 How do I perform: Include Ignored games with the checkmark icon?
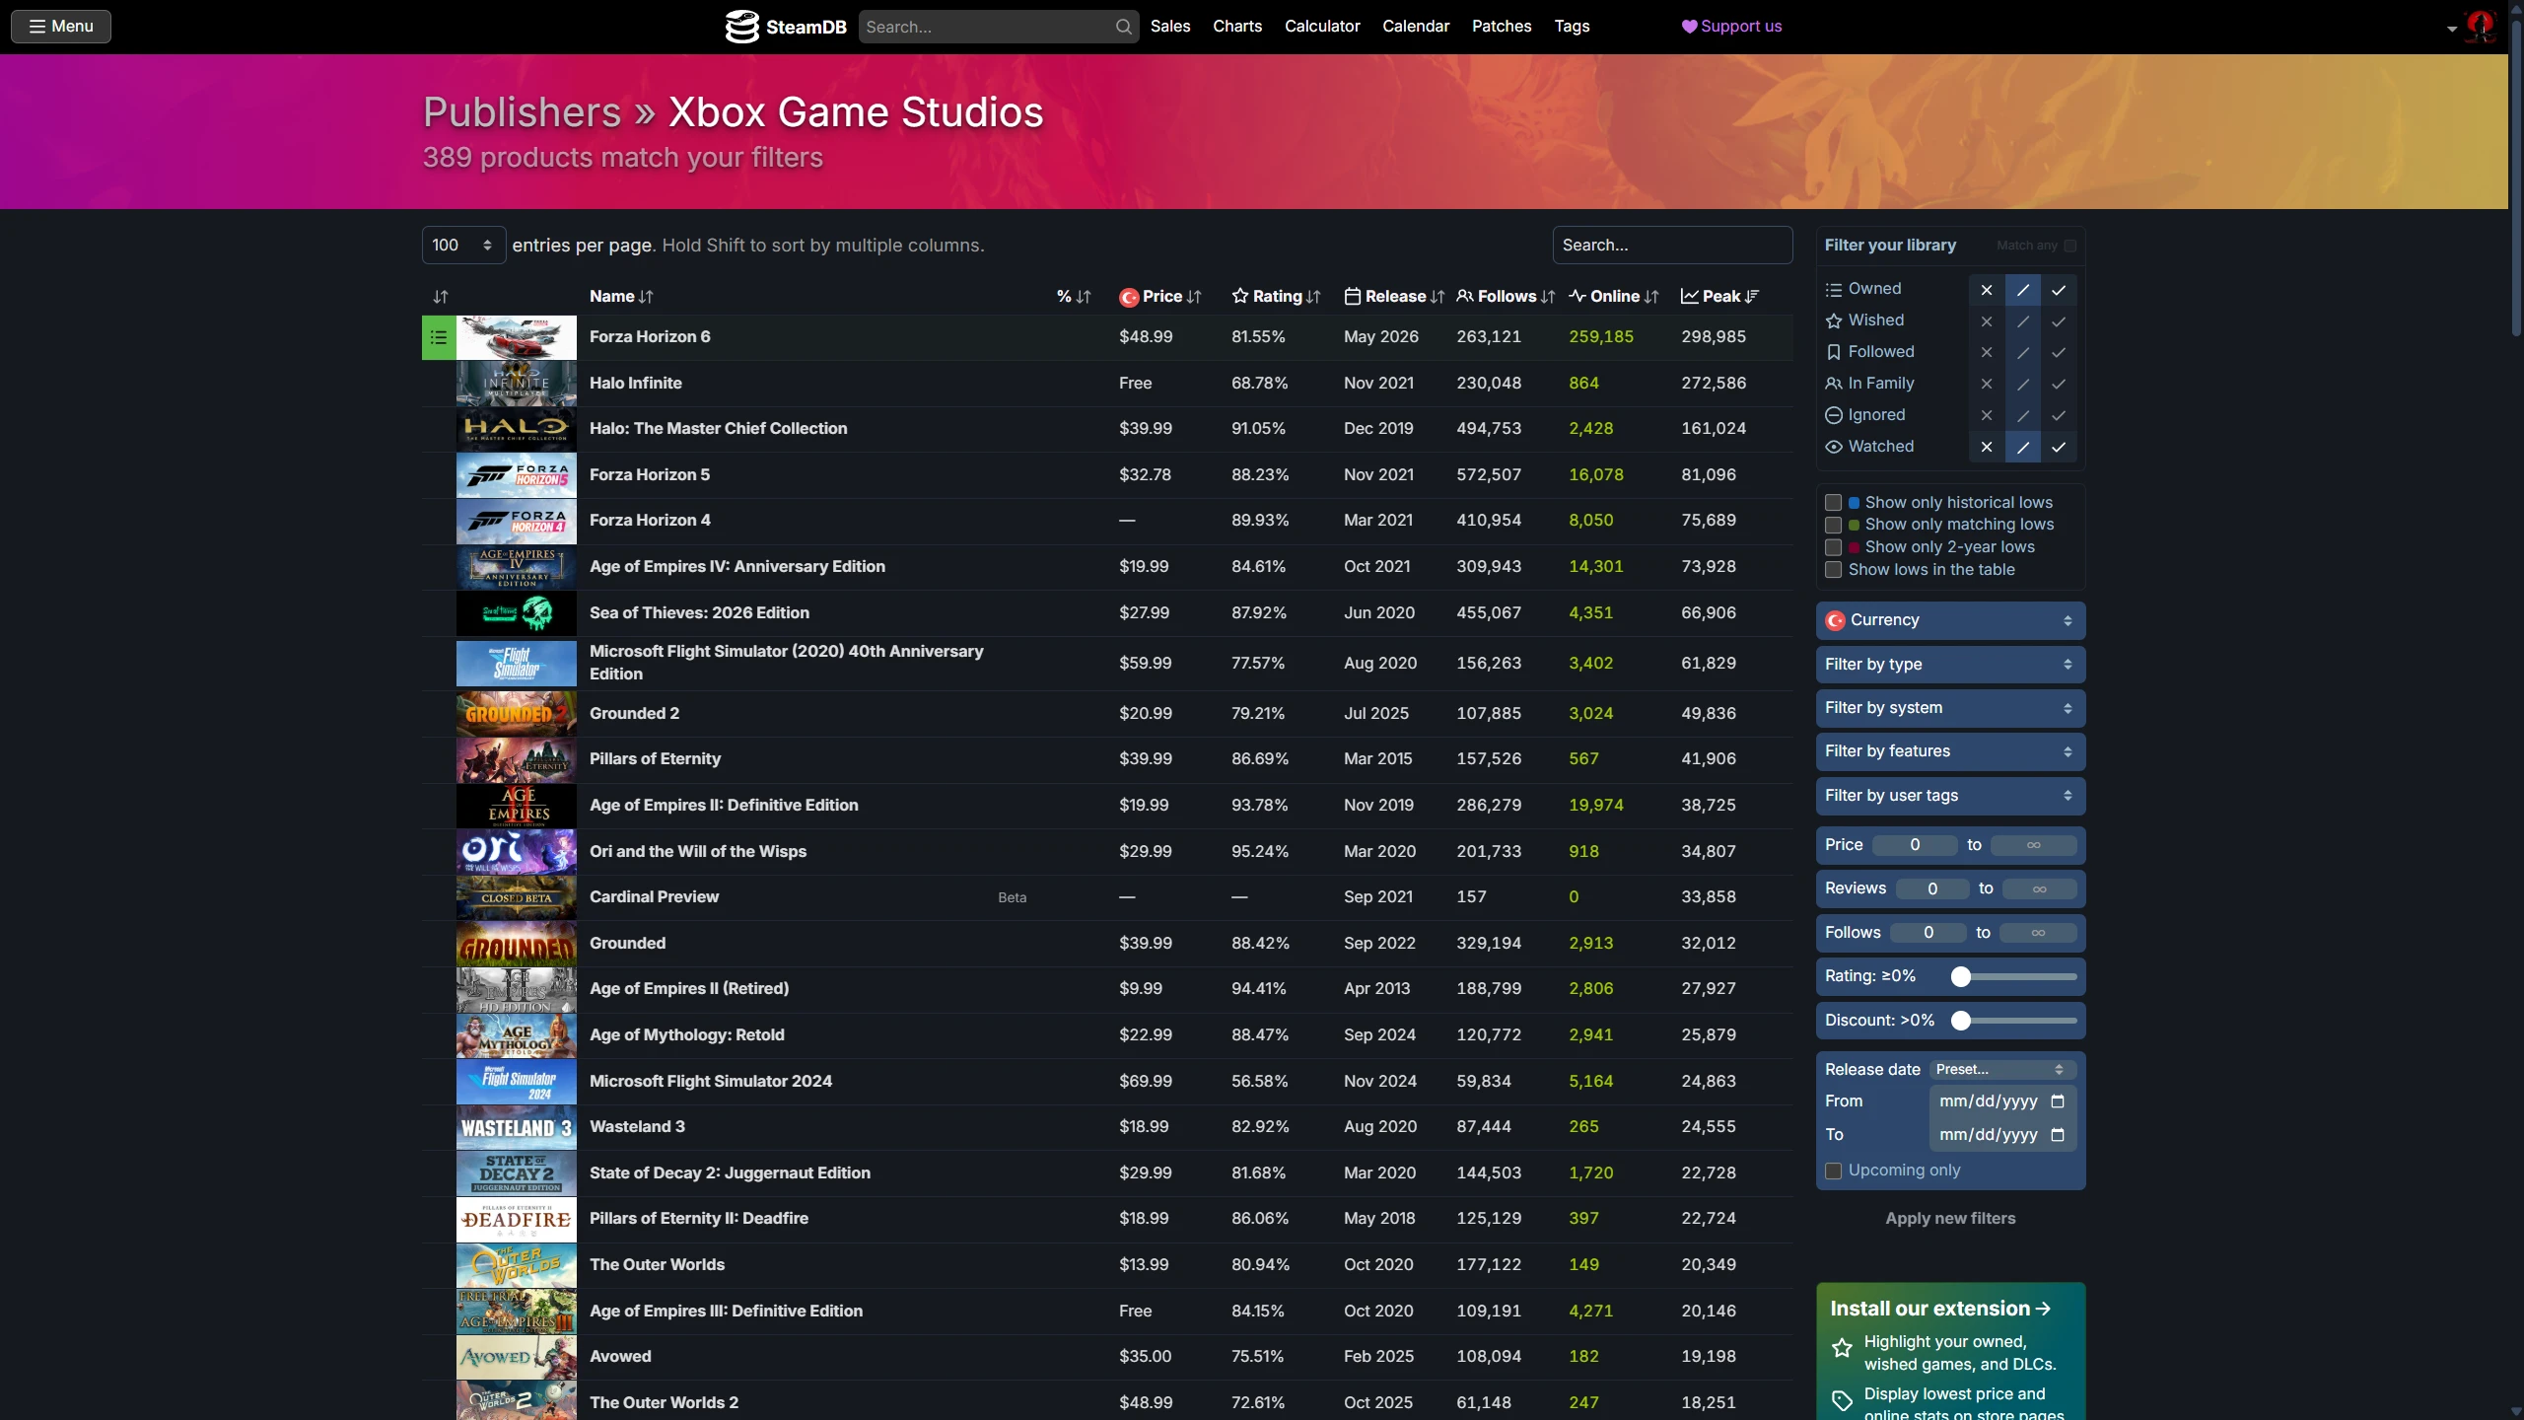pos(2059,416)
